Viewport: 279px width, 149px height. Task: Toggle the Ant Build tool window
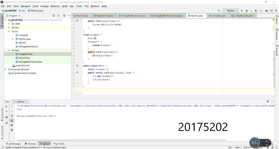click(x=277, y=50)
